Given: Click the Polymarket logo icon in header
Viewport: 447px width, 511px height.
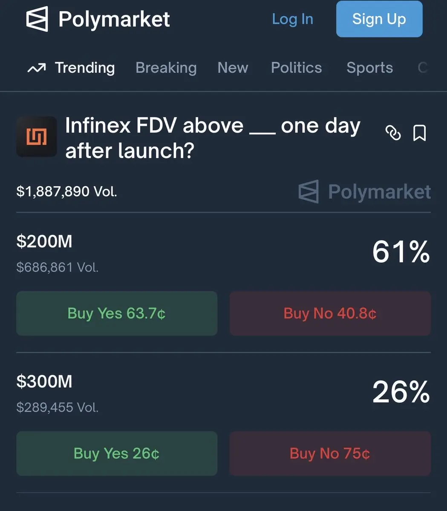Looking at the screenshot, I should [37, 20].
